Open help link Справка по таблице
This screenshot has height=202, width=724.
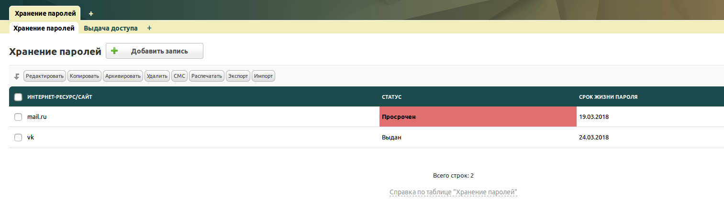454,192
